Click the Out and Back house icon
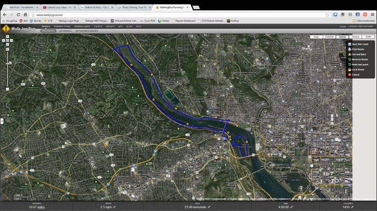This screenshot has height=211, width=377. point(349,54)
